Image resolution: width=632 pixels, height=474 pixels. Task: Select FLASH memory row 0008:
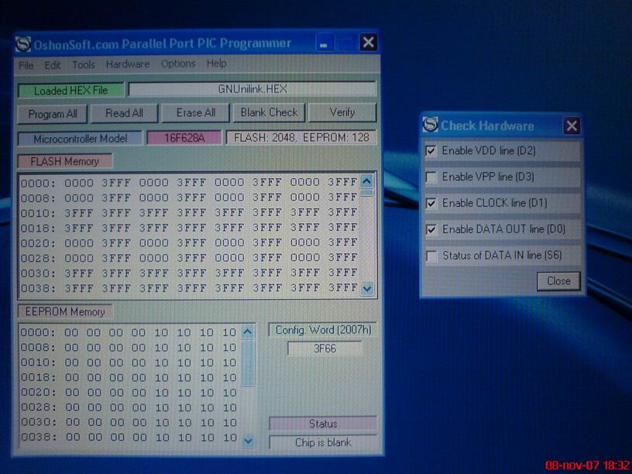pyautogui.click(x=189, y=197)
